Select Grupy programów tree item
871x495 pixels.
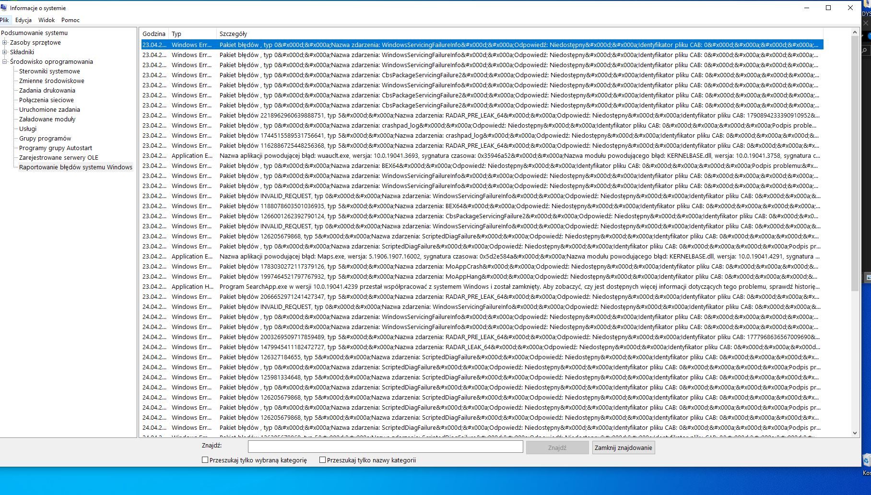pyautogui.click(x=45, y=138)
